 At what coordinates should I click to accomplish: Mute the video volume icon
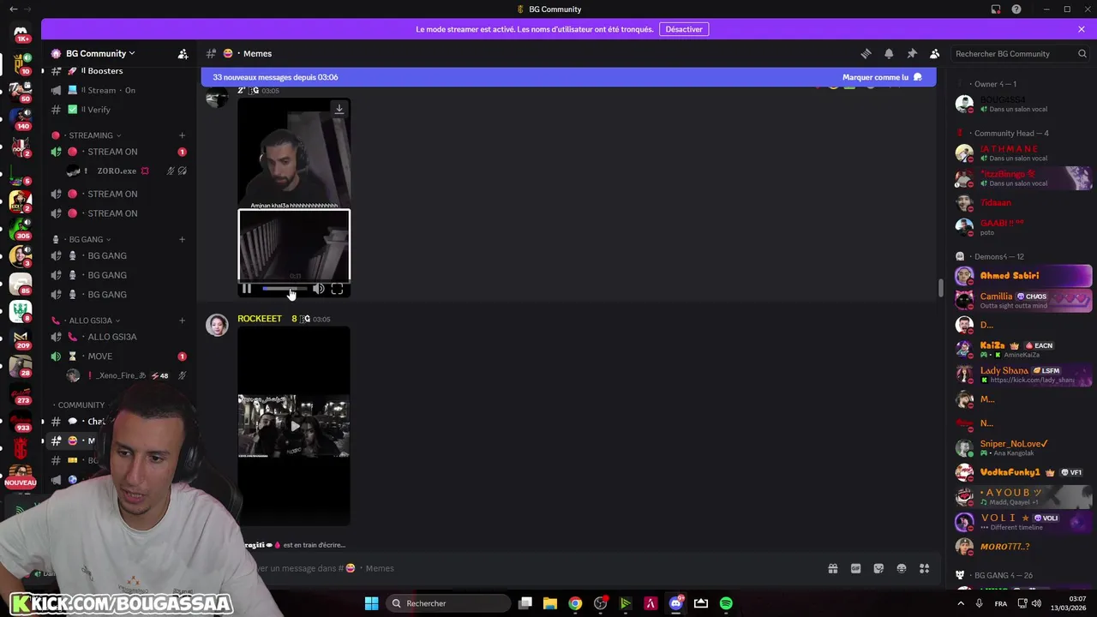click(319, 289)
